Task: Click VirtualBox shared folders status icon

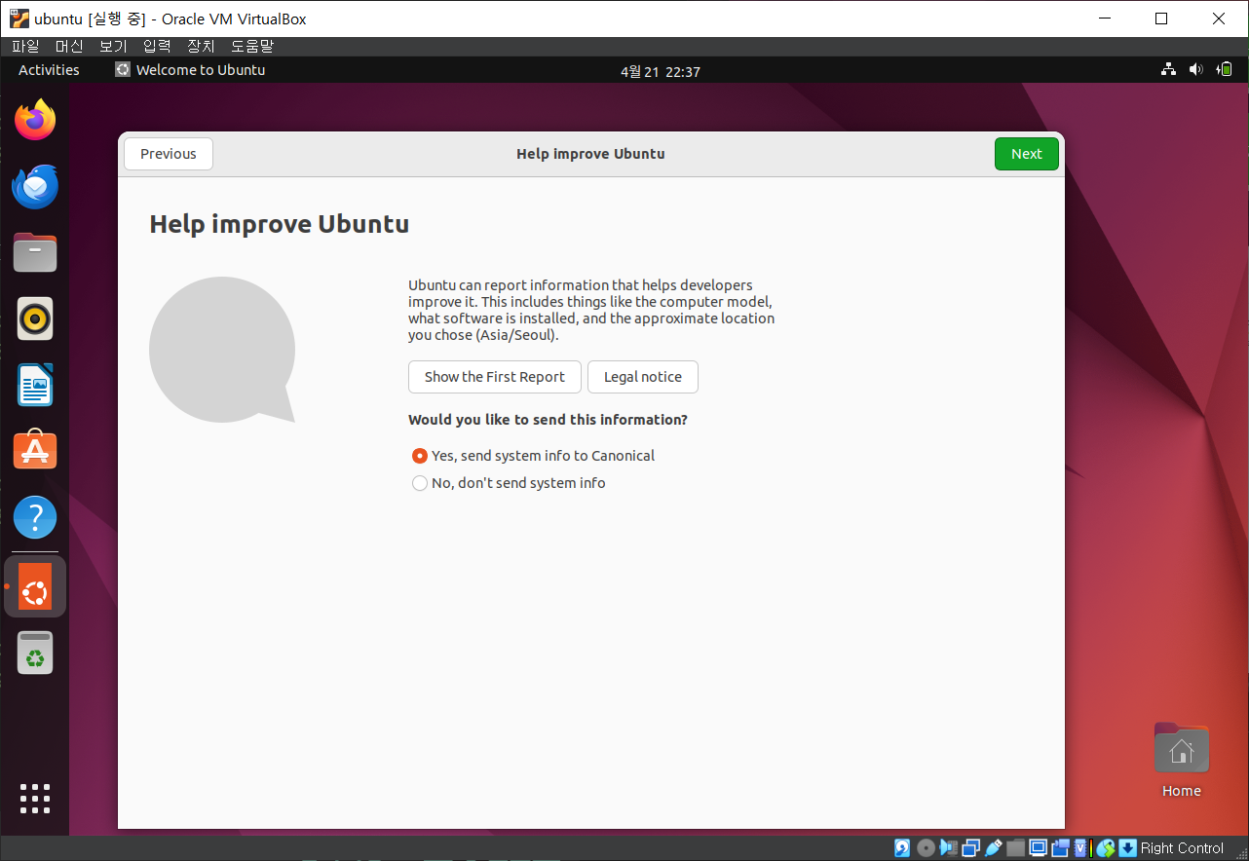Action: [1015, 847]
